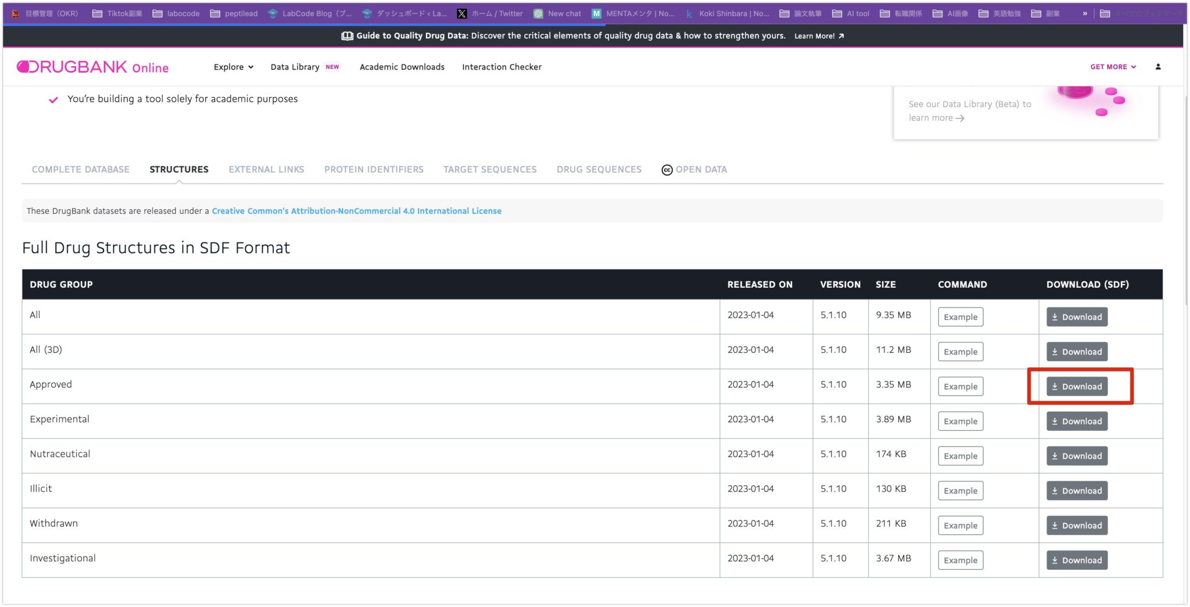Screen dimensions: 1190x607
Task: Open Academic Downloads in navigation
Action: tap(402, 67)
